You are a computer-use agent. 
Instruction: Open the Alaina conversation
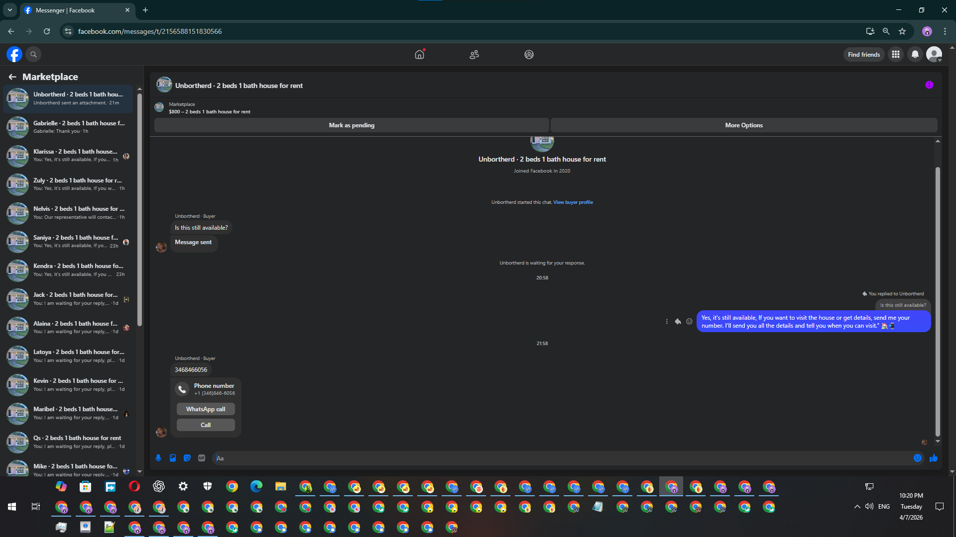coord(68,328)
